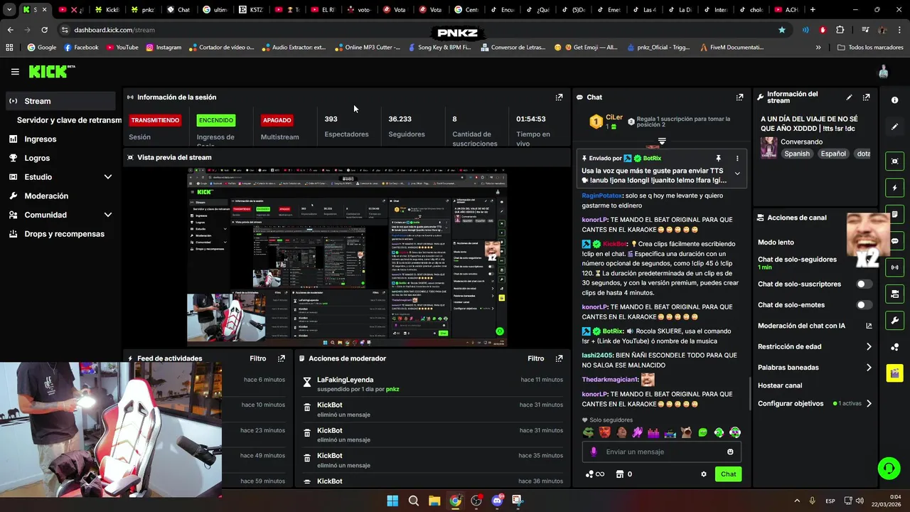Click the broadcast signal icon in right sidebar

tap(894, 267)
